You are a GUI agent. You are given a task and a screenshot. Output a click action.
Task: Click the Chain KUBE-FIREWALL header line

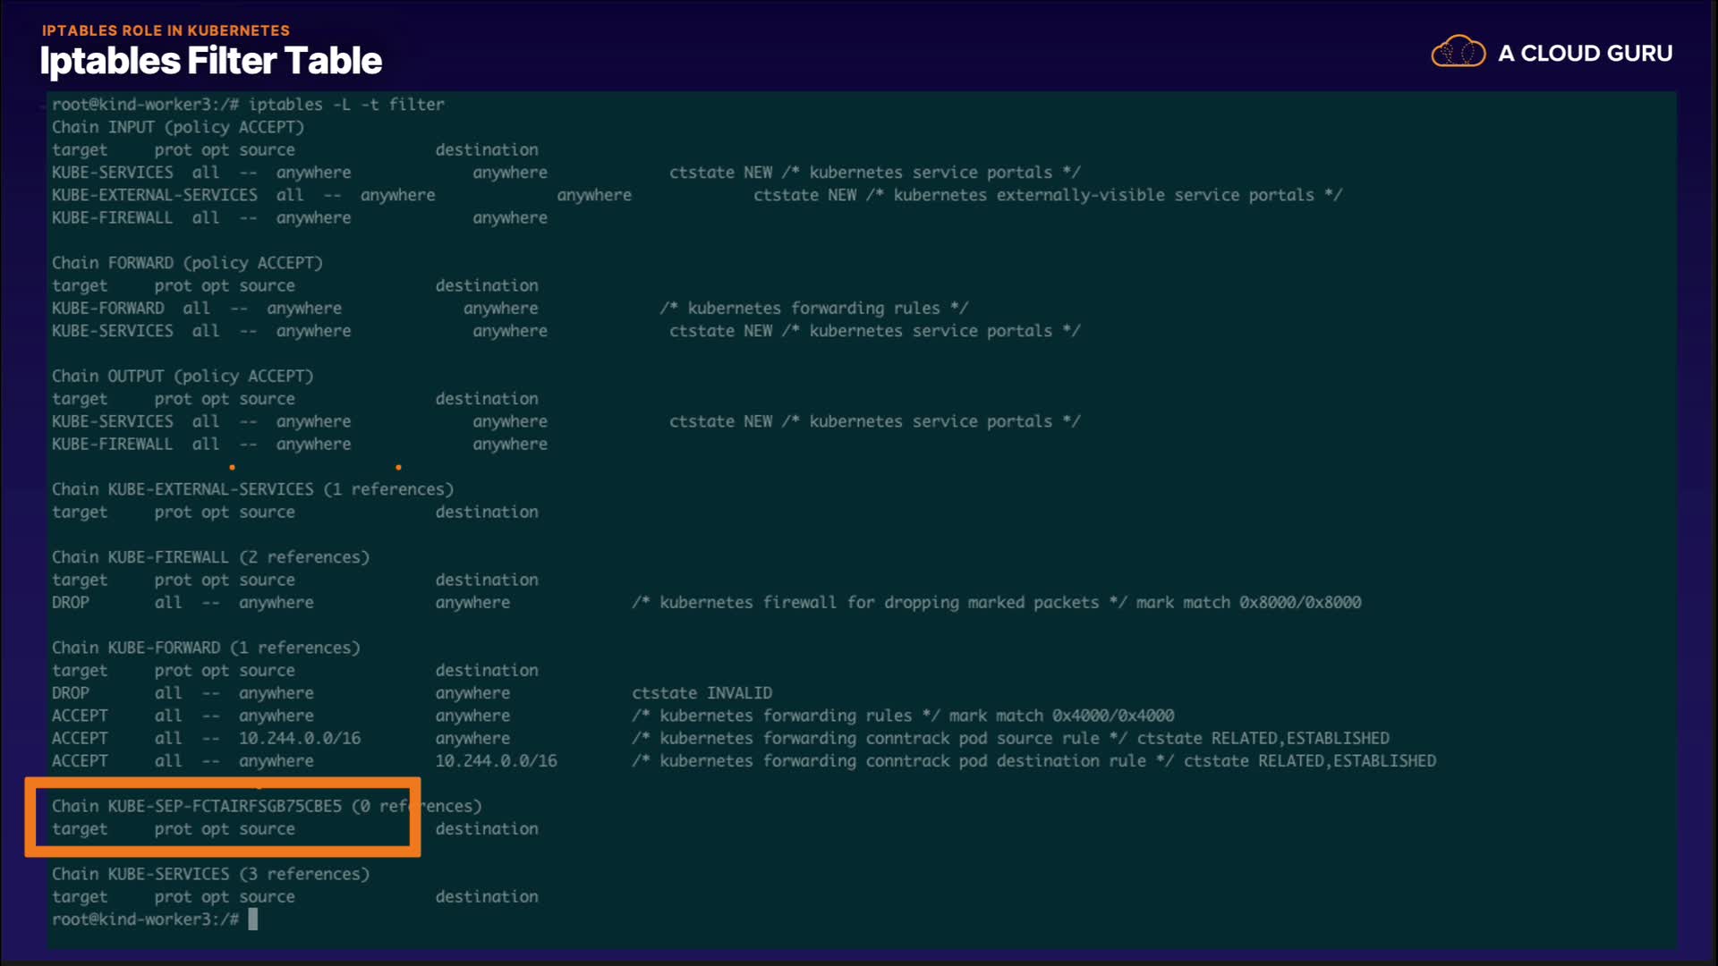[210, 557]
